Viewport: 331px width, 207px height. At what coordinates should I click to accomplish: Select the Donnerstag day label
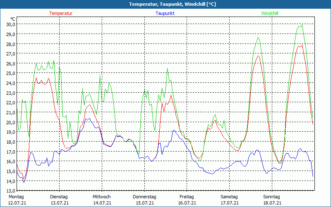click(144, 197)
